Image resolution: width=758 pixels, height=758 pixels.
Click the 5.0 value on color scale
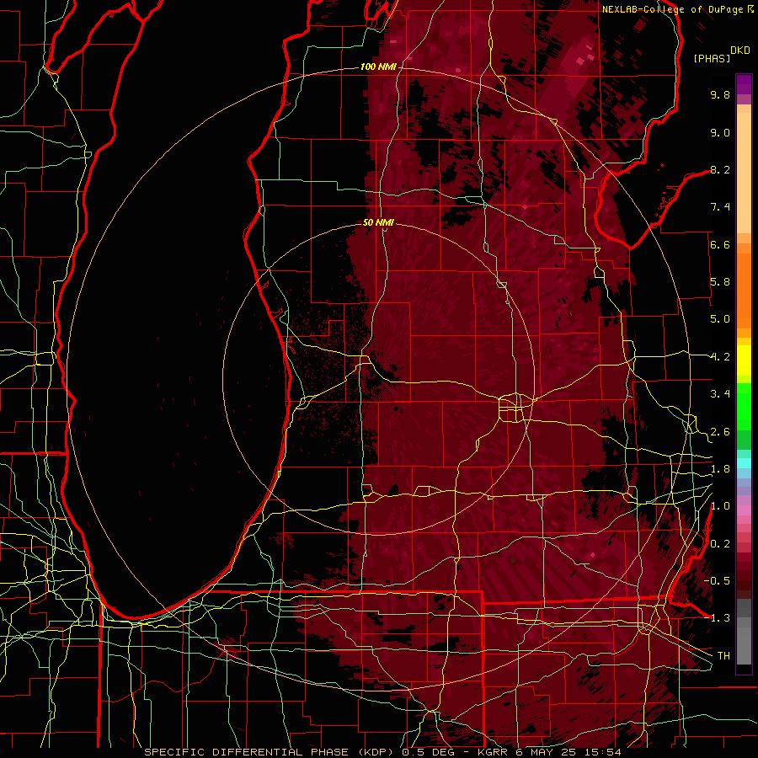[720, 319]
